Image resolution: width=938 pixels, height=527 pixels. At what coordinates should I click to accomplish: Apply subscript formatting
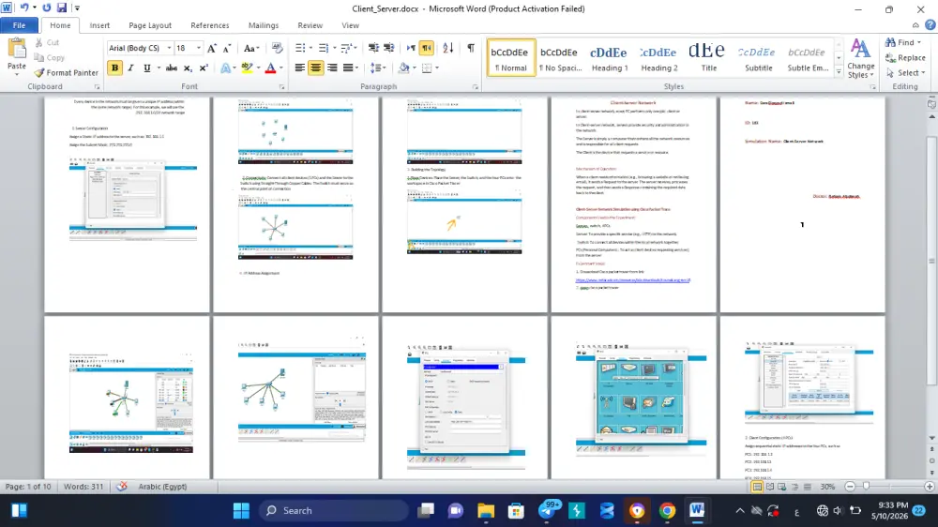pyautogui.click(x=188, y=68)
